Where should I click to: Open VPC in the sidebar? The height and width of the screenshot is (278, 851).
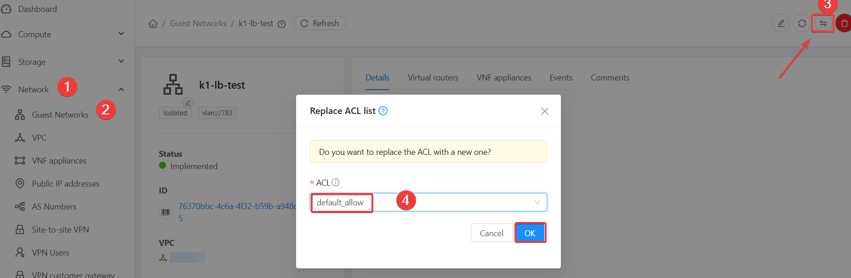39,138
